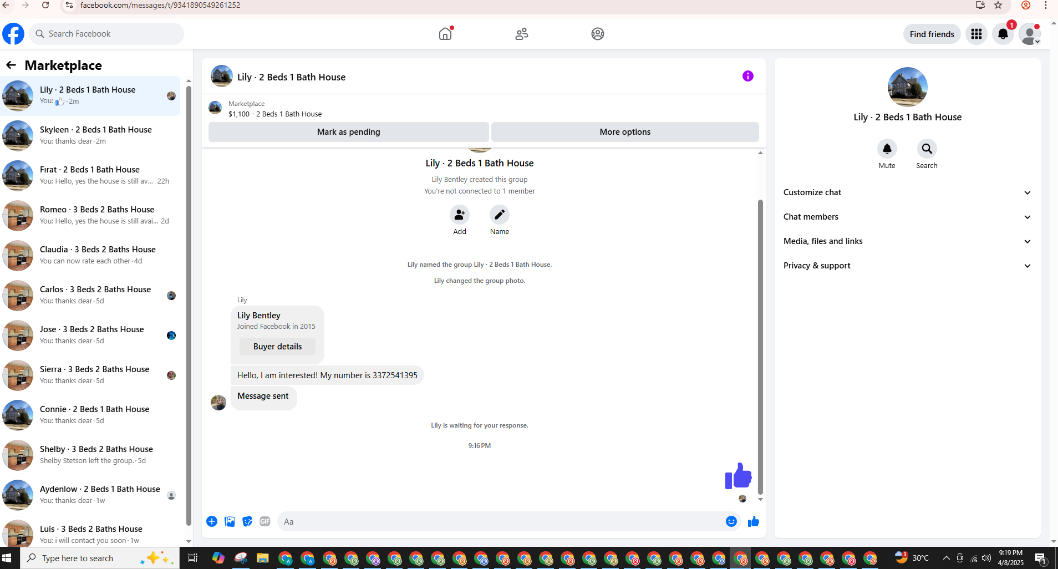Open Claudia 3 Beds 2 Baths conversation

[x=90, y=255]
